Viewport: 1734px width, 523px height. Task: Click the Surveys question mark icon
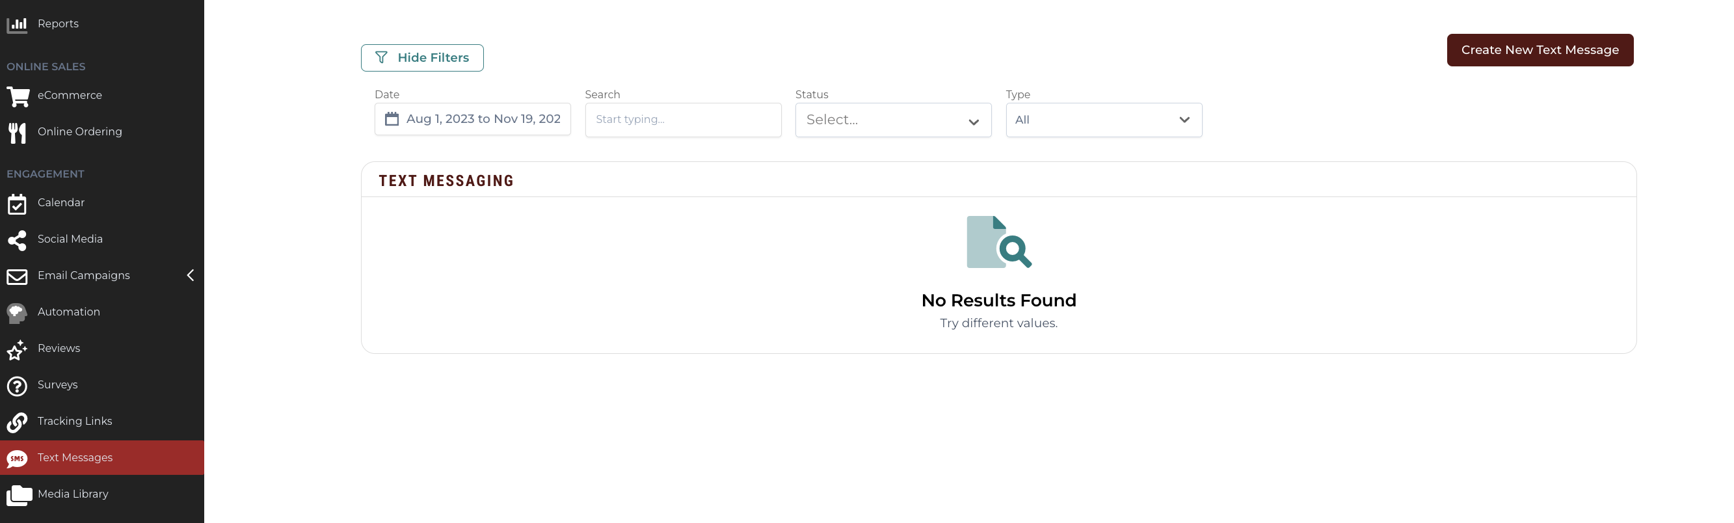point(17,386)
